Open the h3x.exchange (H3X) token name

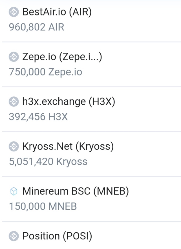[x=69, y=102]
